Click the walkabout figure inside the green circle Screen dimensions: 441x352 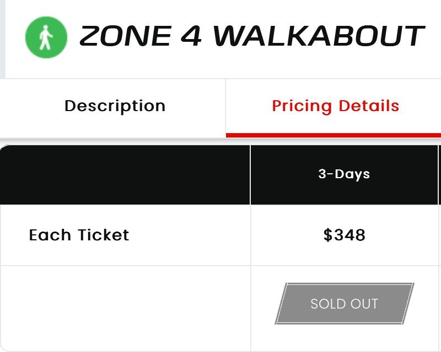tap(45, 37)
